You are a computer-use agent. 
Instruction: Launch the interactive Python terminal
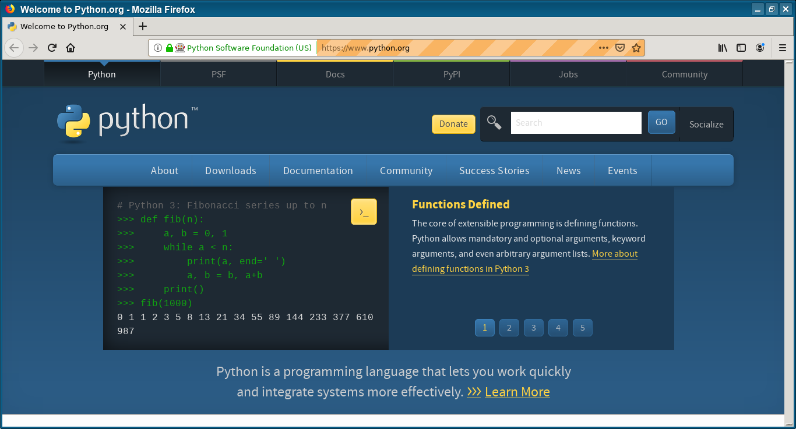[364, 211]
